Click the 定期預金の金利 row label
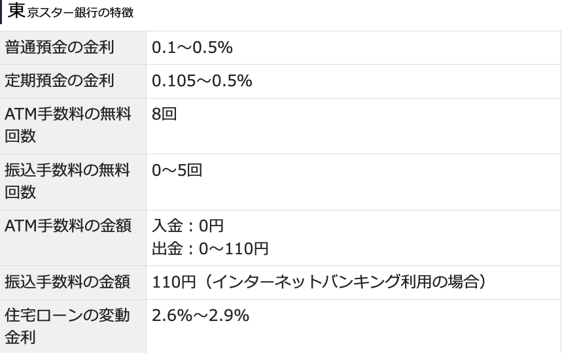 [60, 81]
